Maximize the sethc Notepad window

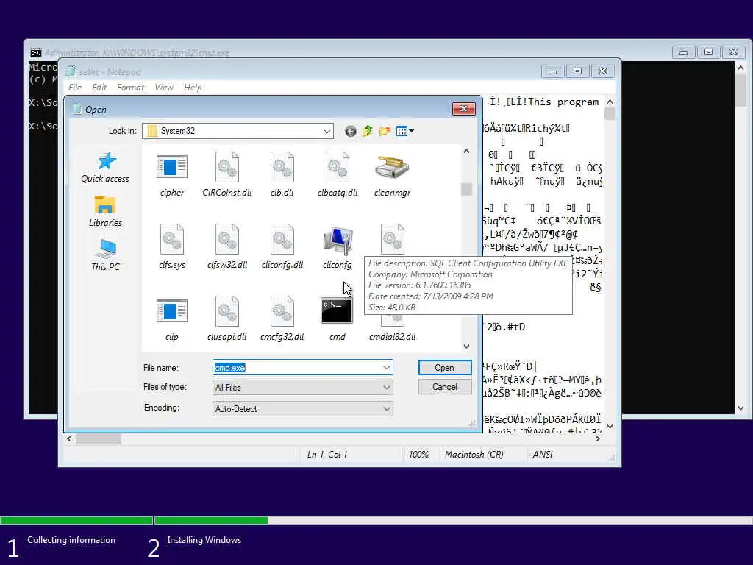tap(578, 71)
